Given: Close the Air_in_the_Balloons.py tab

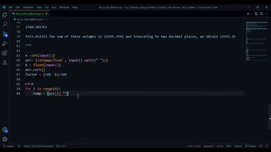Looking at the screenshot, I should coord(46,14).
